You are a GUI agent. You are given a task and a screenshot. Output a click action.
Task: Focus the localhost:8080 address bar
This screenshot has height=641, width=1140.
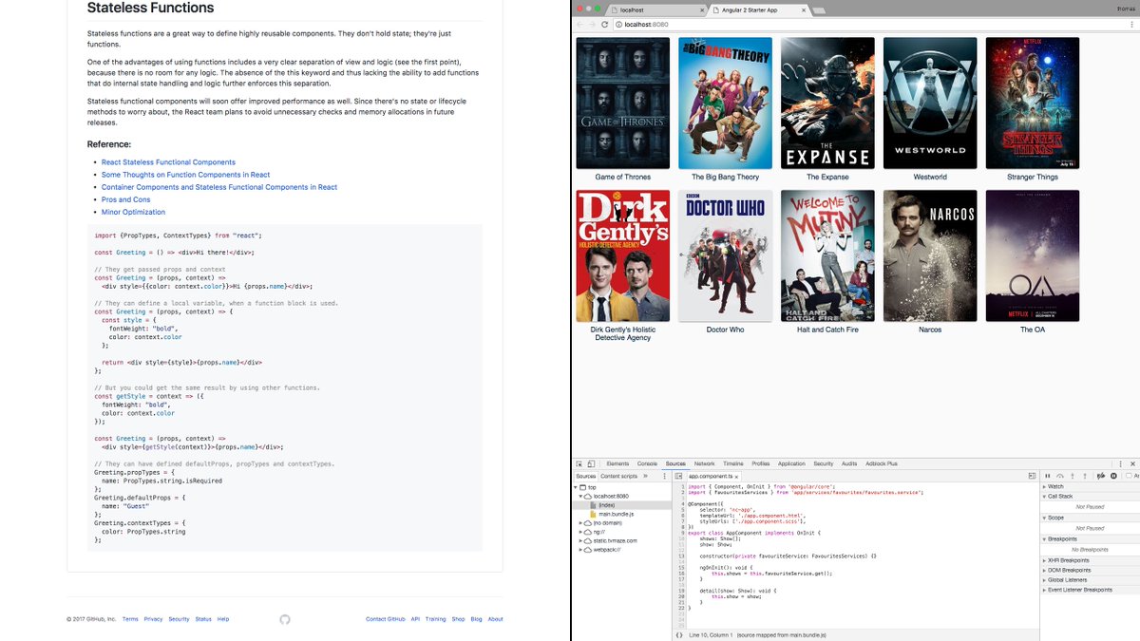869,24
